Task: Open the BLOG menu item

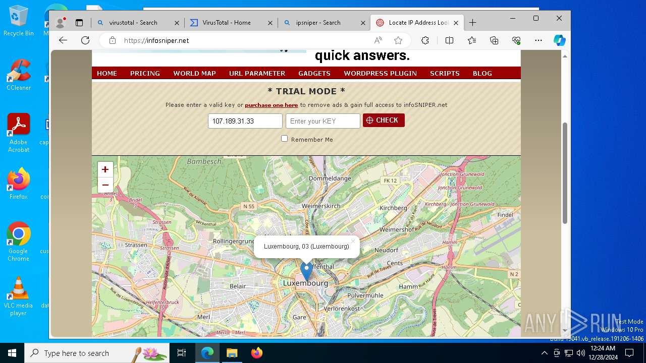Action: click(x=482, y=73)
